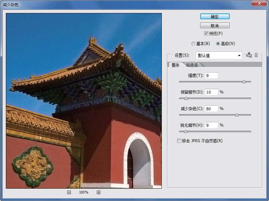Image resolution: width=269 pixels, height=201 pixels.
Task: Click the save settings preset icon
Action: pyautogui.click(x=249, y=55)
